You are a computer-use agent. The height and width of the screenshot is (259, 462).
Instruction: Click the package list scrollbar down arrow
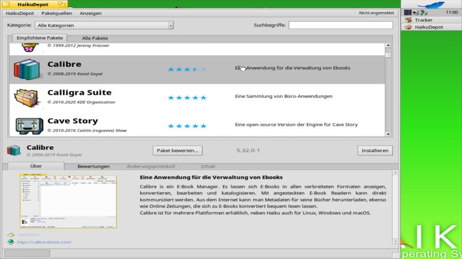388,134
